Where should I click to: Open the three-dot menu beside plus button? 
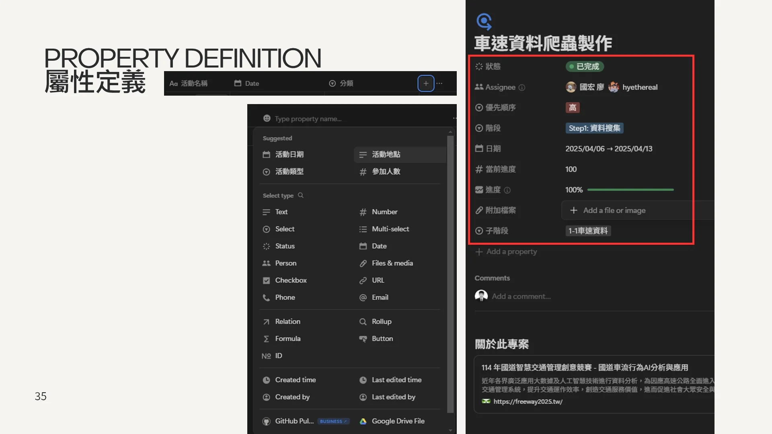[439, 83]
